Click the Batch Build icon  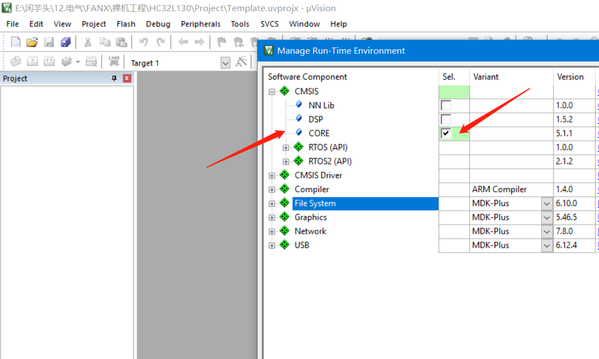(x=66, y=61)
